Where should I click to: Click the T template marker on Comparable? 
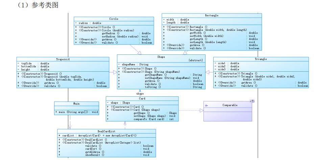tap(252, 101)
